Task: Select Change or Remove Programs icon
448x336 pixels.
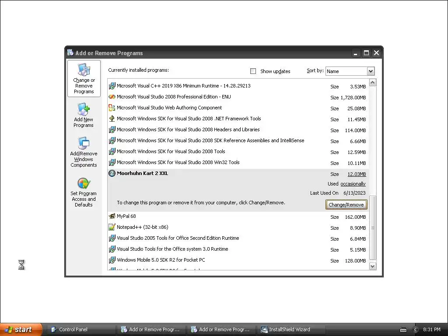Action: (x=84, y=70)
